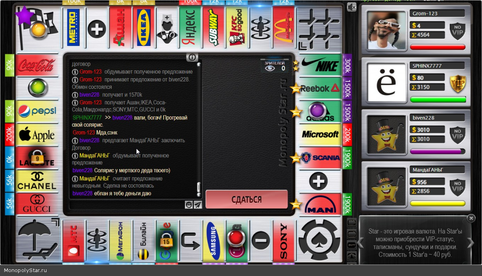
Task: Select the Microsoft property cell
Action: (320, 134)
